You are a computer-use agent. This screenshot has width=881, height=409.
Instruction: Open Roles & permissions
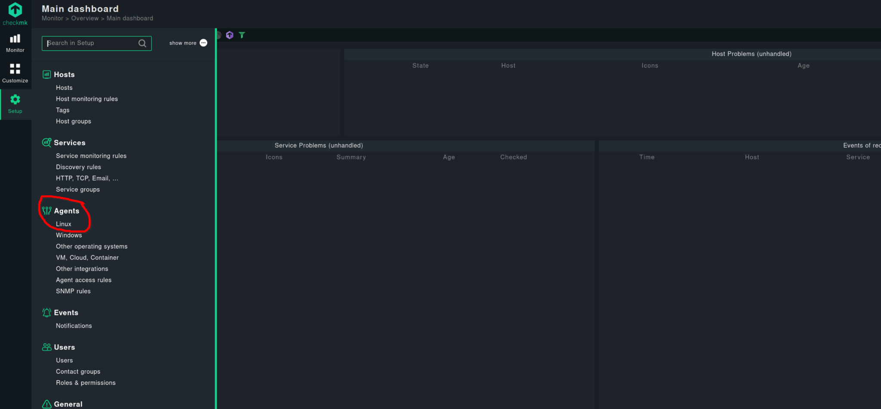point(86,383)
